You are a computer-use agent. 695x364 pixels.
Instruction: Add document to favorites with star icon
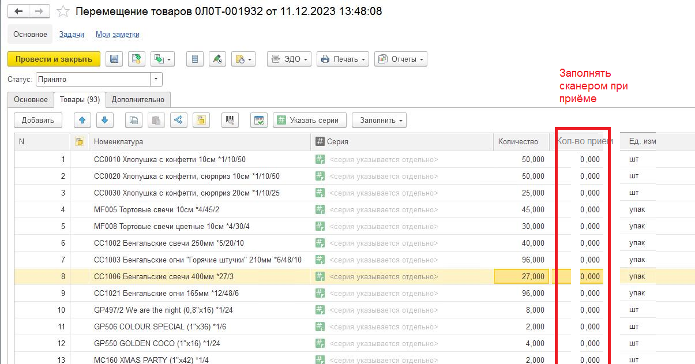(64, 12)
